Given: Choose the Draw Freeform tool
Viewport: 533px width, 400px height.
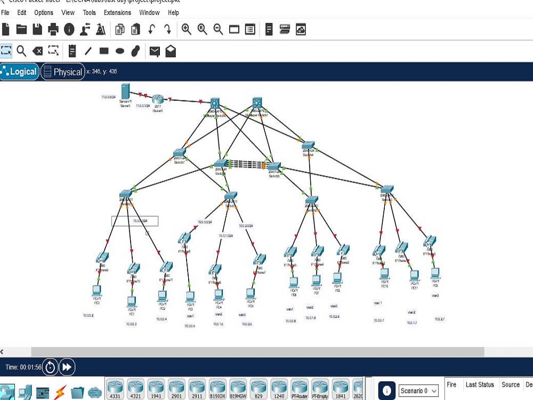Looking at the screenshot, I should point(135,51).
